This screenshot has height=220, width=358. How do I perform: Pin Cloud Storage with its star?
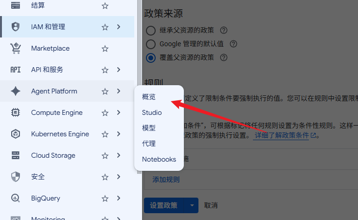tap(105, 156)
